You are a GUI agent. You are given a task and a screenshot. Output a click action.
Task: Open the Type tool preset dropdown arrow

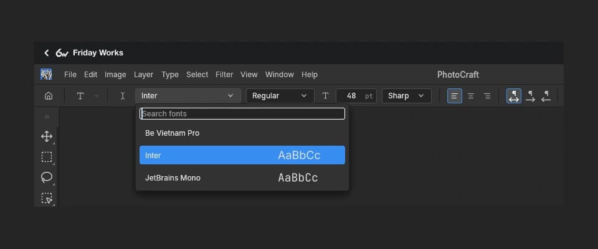(x=96, y=96)
